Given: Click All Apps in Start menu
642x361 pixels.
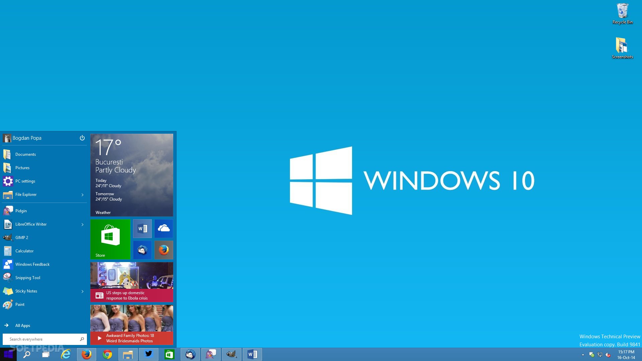Looking at the screenshot, I should point(23,325).
